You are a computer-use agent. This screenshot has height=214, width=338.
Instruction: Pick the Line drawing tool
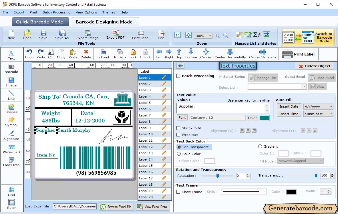(11, 95)
